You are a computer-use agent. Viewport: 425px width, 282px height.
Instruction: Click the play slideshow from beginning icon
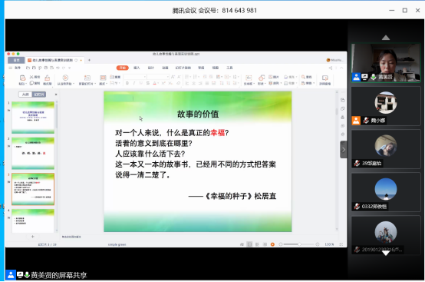pyautogui.click(x=65, y=78)
